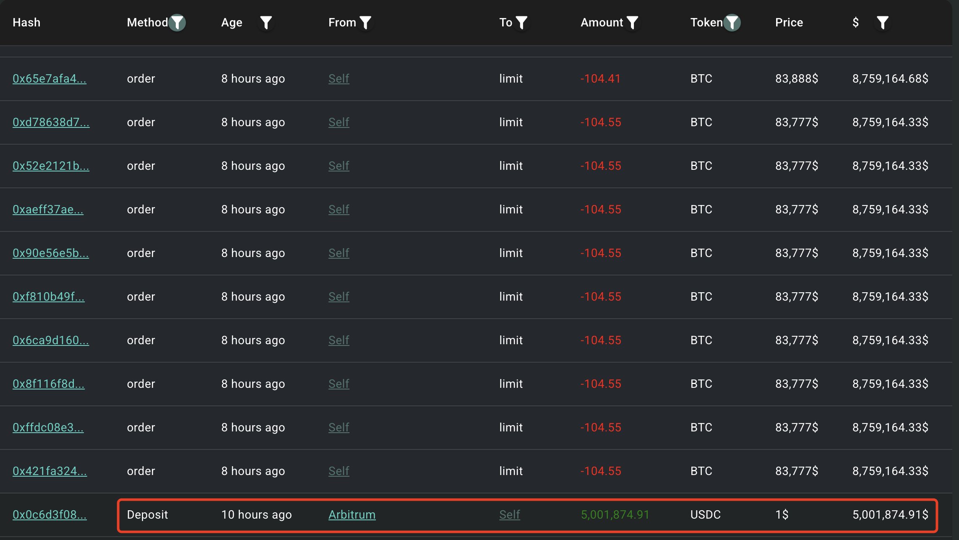Image resolution: width=959 pixels, height=540 pixels.
Task: Click Self in the 0x65e7afa4 row
Action: [x=339, y=79]
